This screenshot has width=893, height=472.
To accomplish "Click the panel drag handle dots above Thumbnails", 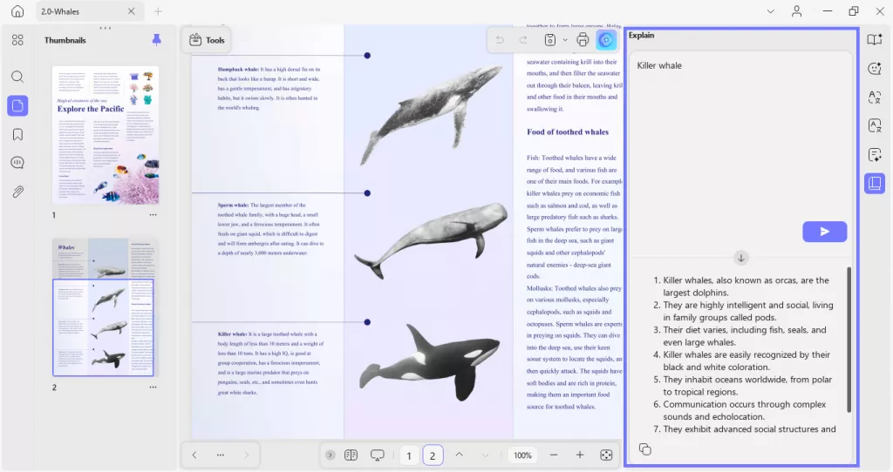I will click(106, 27).
